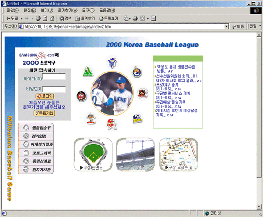This screenshot has width=263, height=217.
Task: Open bulletin board (전자게시판) sidebar item
Action: coord(36,170)
